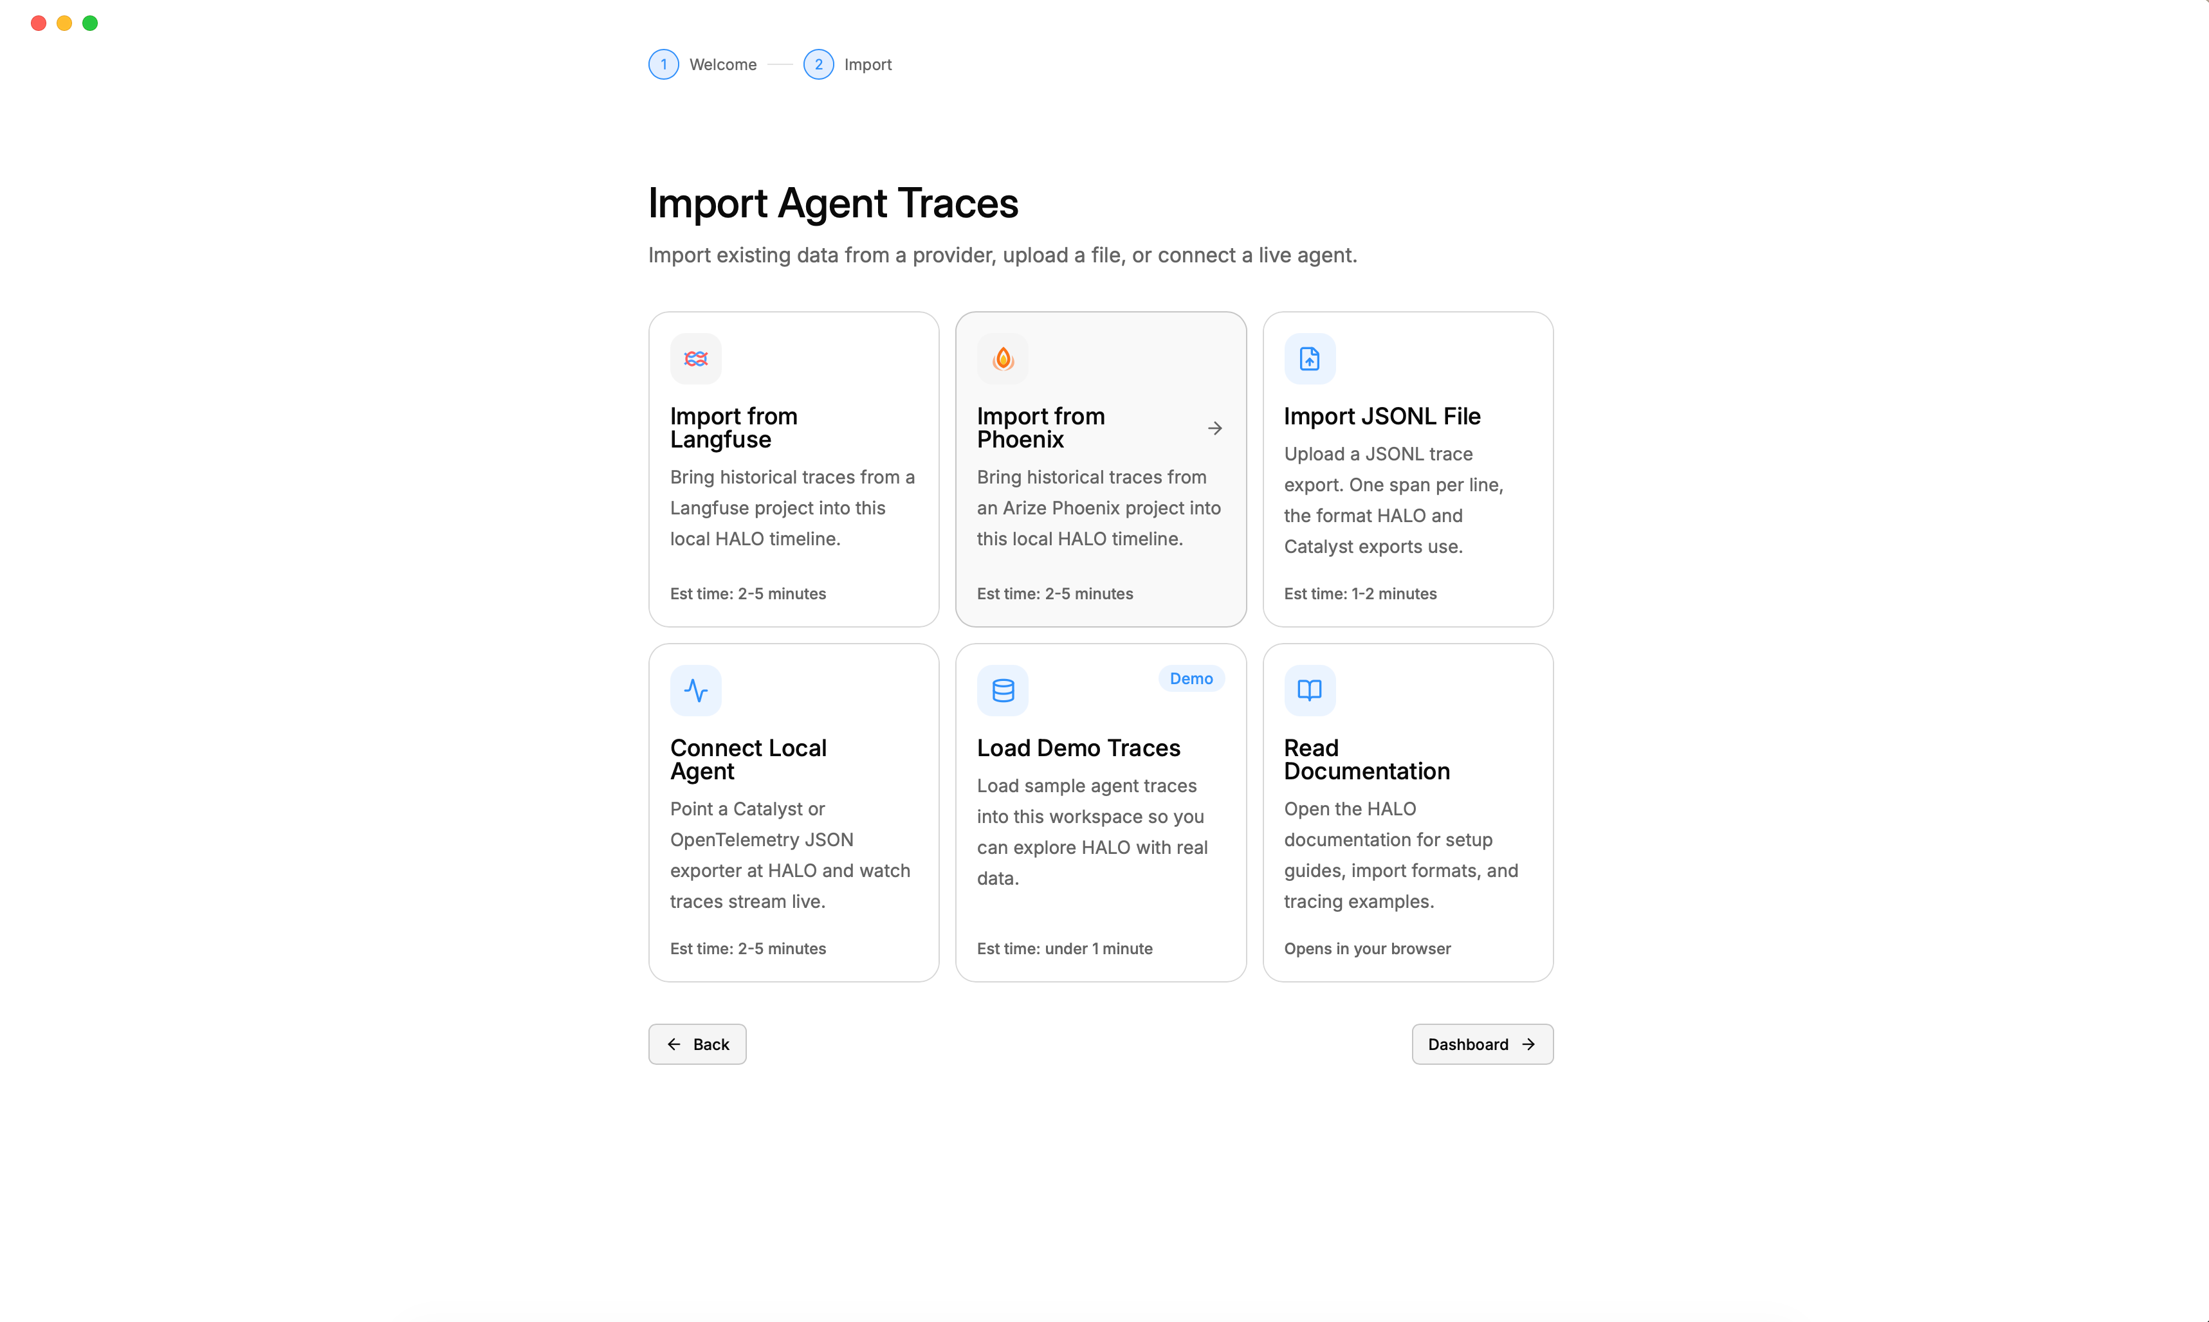The width and height of the screenshot is (2209, 1322).
Task: Click 'Est time: 2-5 minutes' under Connect Local Agent
Action: click(x=747, y=948)
